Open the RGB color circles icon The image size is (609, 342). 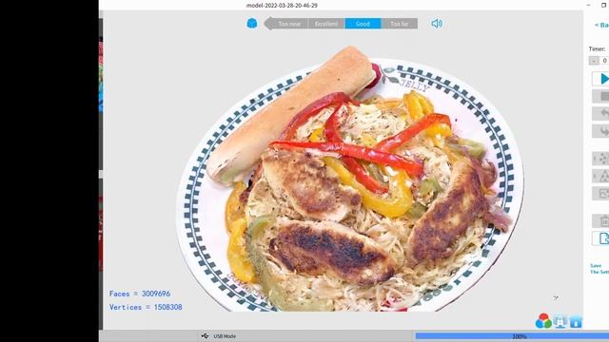pos(543,321)
